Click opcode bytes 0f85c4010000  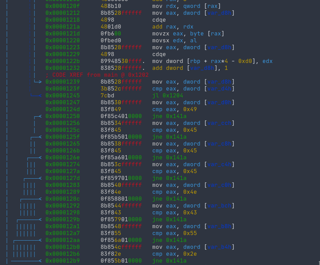[x=121, y=116]
